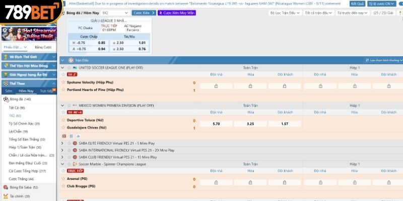Viewport: 403px width, 201px height.
Task: Toggle favorite star for Arsenal (PG)
Action: (63, 178)
